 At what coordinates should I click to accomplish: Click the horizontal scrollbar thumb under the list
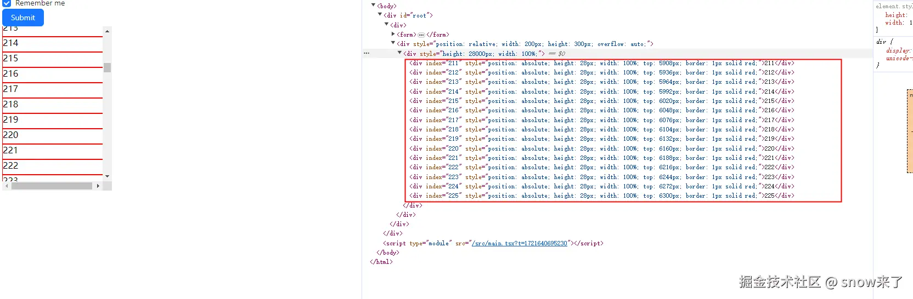tap(52, 186)
